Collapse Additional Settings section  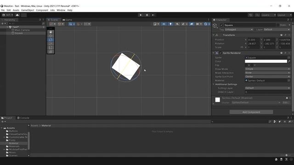click(214, 84)
